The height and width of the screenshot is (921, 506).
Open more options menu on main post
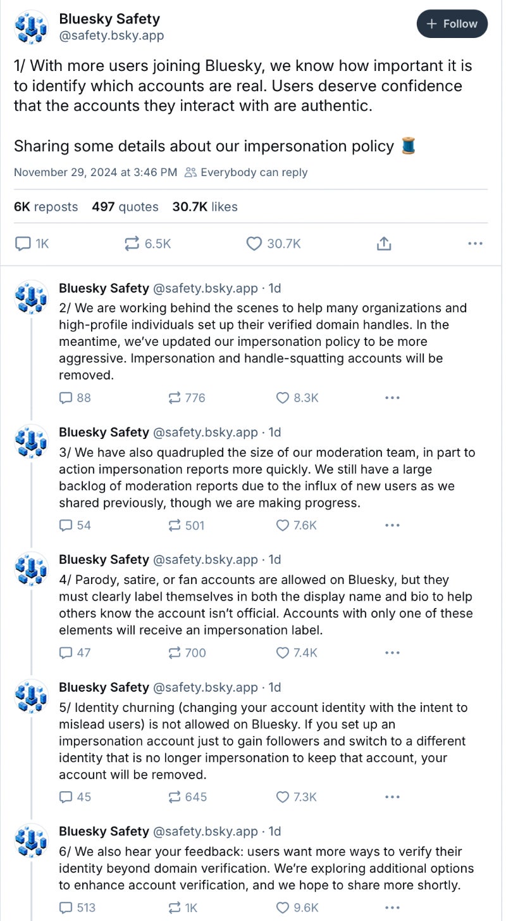(x=475, y=243)
